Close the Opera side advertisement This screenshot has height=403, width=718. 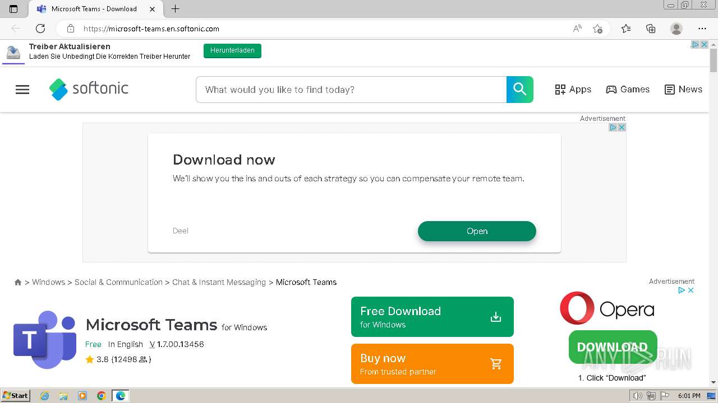691,290
